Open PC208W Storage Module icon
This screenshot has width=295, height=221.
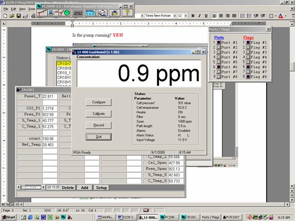[x=114, y=13]
